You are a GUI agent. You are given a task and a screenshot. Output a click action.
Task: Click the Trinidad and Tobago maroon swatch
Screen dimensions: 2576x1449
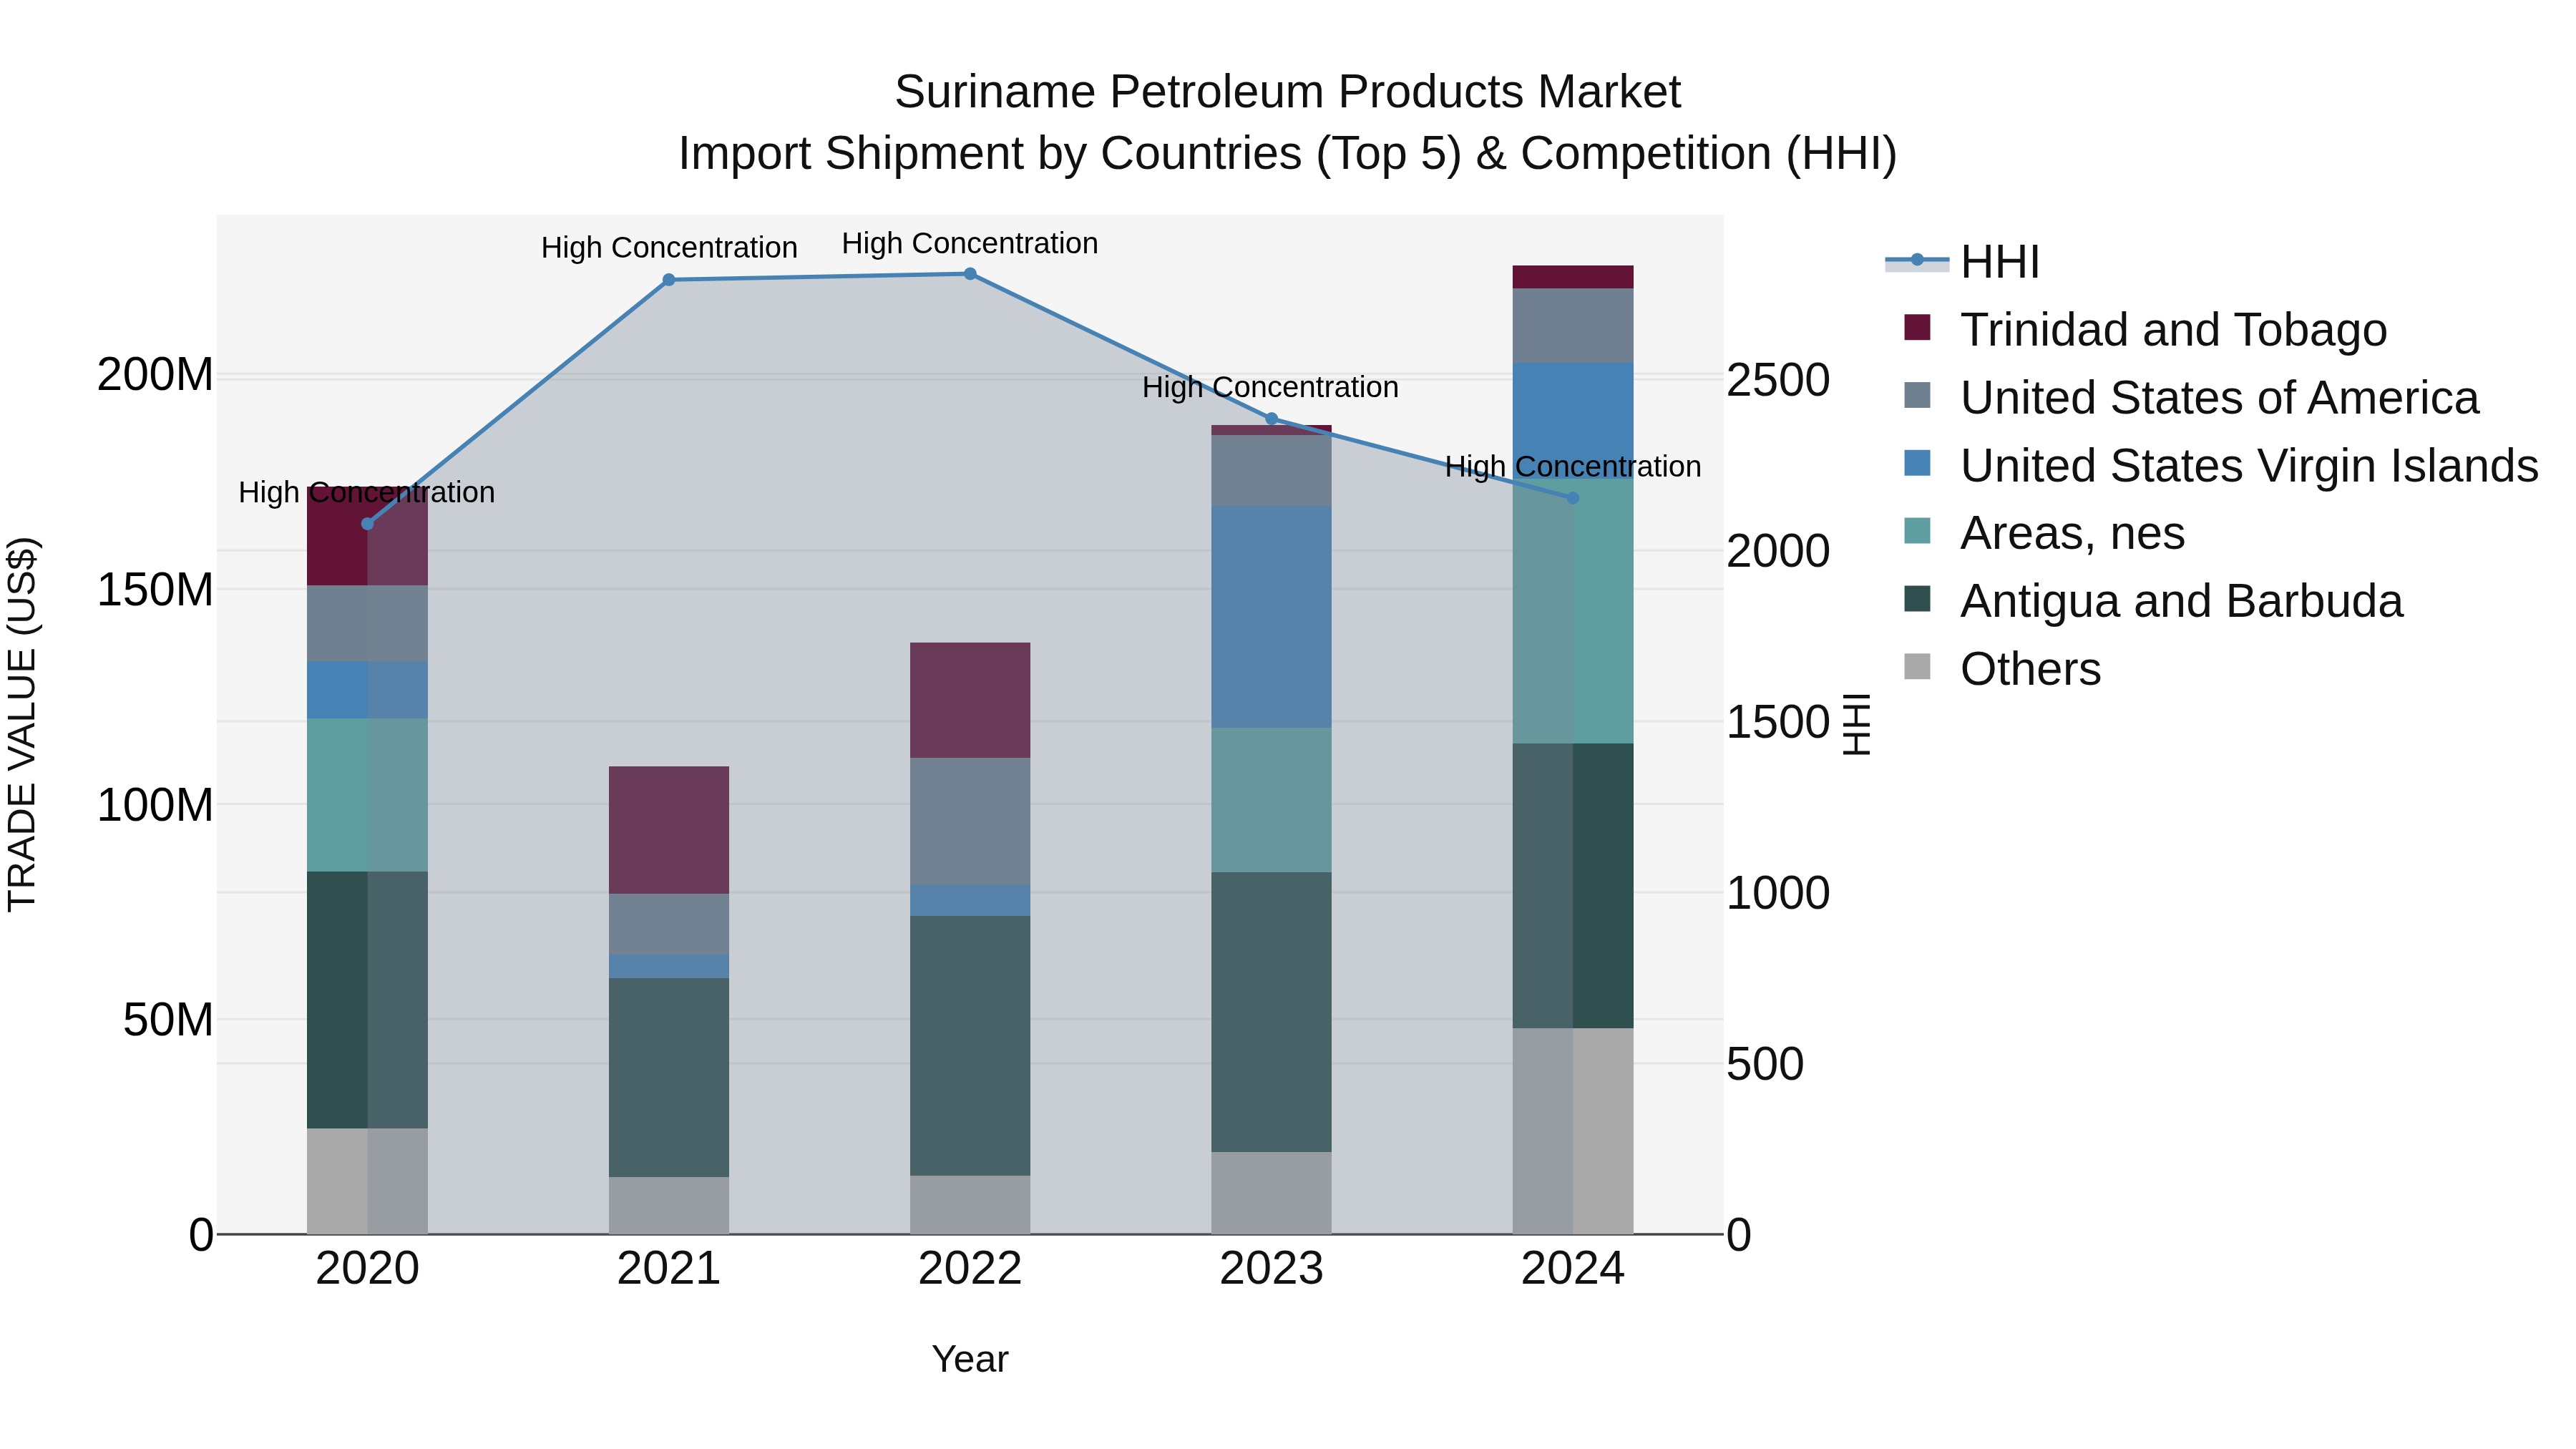pyautogui.click(x=1917, y=327)
